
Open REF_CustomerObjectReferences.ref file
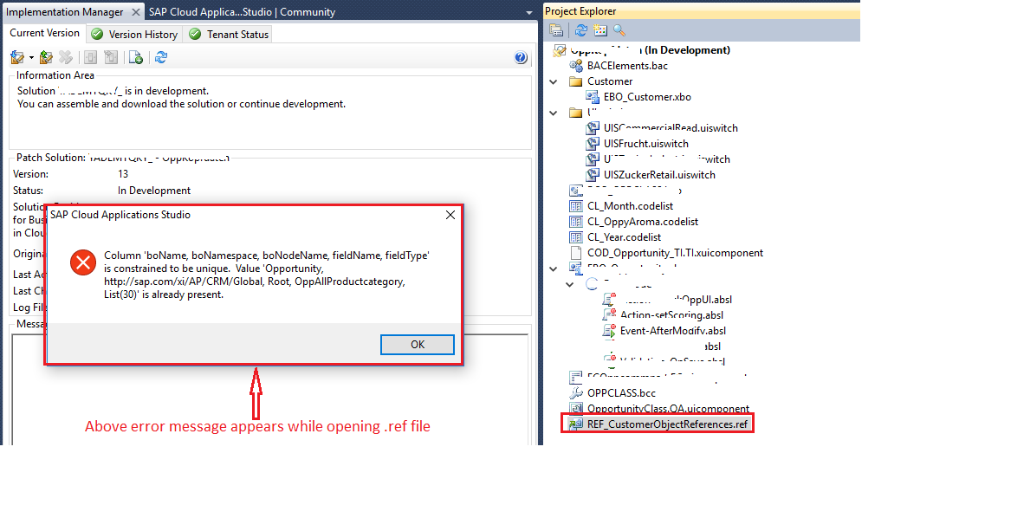(667, 424)
